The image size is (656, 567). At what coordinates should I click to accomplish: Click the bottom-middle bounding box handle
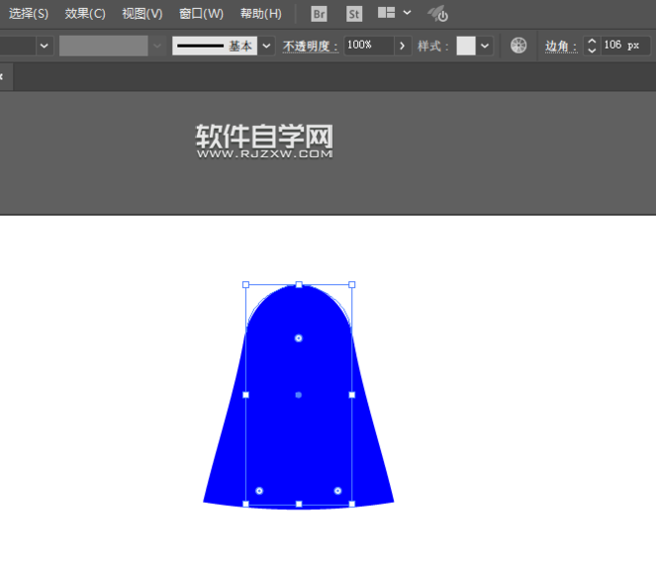tap(299, 505)
